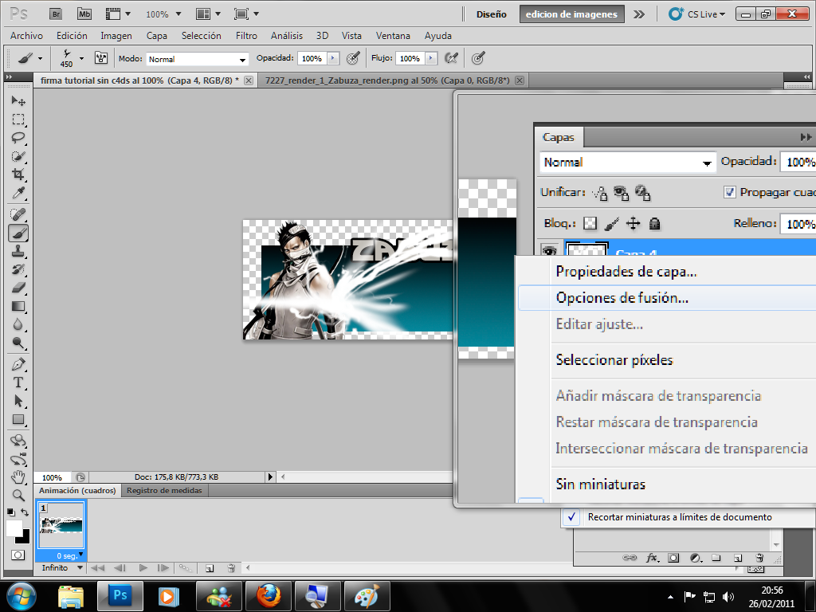816x612 pixels.
Task: Toggle tablet pressure for opacity
Action: point(353,58)
